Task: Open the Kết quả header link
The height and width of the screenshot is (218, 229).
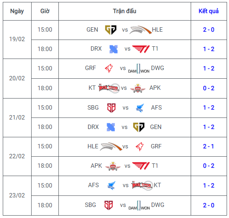Action: [x=208, y=11]
